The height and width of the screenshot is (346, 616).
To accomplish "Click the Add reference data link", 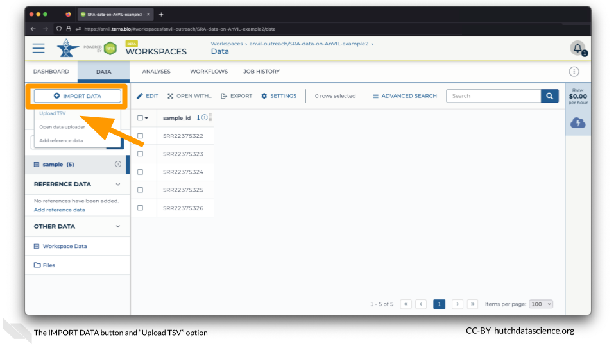I will pyautogui.click(x=59, y=210).
